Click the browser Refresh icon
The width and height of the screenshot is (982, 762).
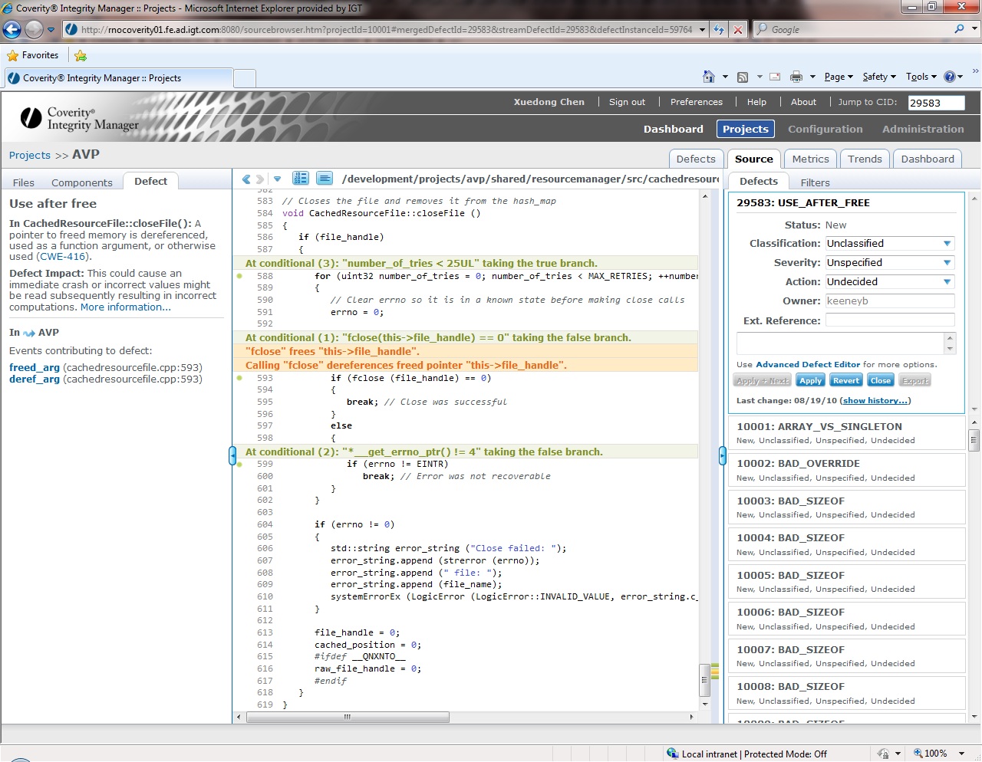tap(719, 30)
